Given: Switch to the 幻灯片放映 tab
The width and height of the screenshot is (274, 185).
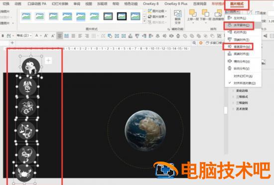Looking at the screenshot, I should coord(60,3).
